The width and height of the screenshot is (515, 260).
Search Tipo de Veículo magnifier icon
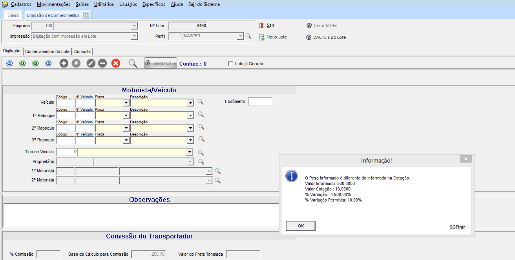201,152
